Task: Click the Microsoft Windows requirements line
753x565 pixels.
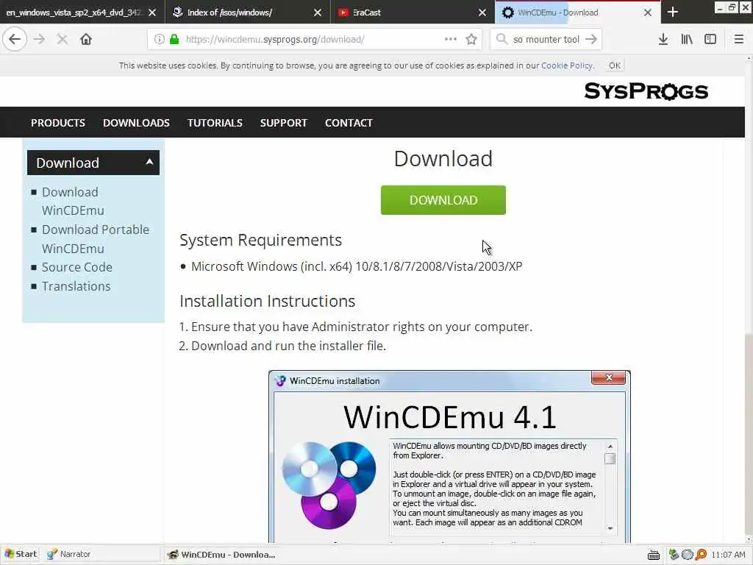Action: [357, 266]
